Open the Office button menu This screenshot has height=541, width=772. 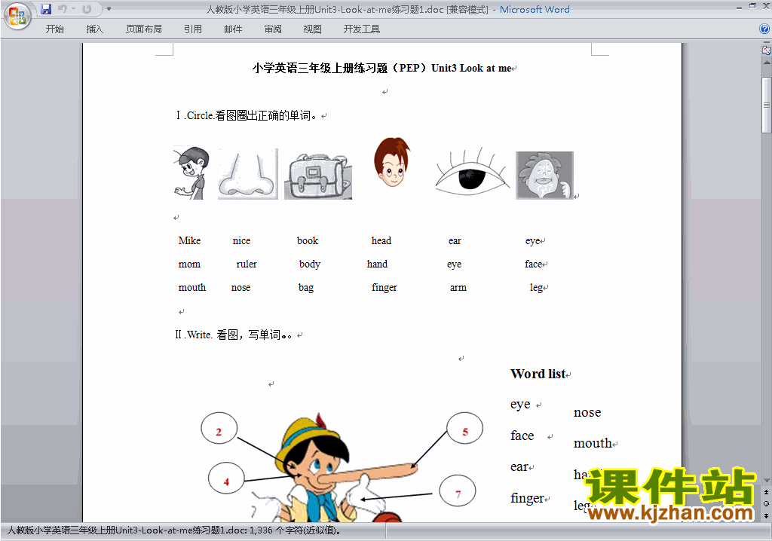[17, 16]
